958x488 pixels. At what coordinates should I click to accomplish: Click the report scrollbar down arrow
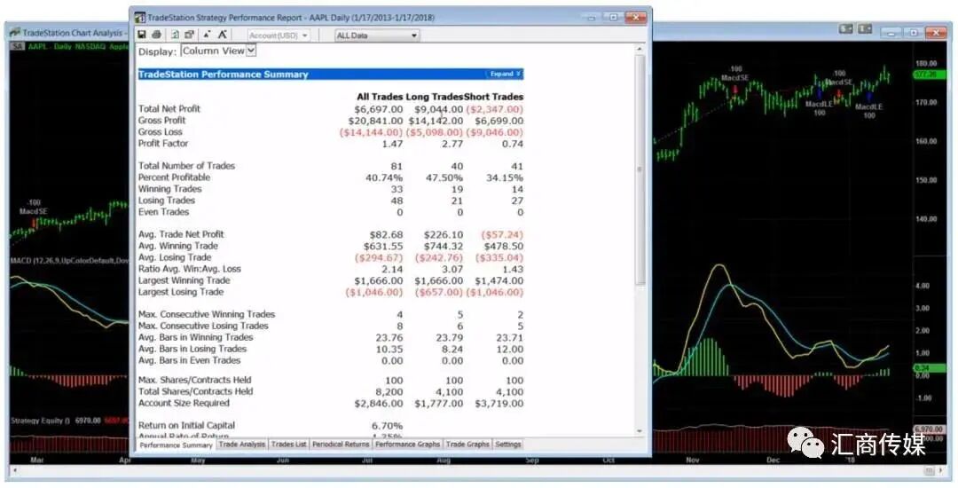click(640, 430)
